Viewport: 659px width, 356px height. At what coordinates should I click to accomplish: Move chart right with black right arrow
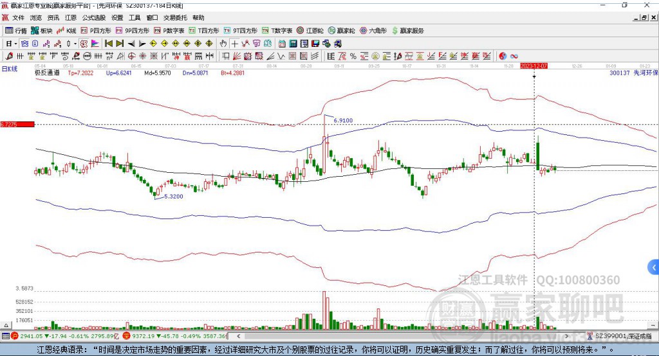[142, 44]
